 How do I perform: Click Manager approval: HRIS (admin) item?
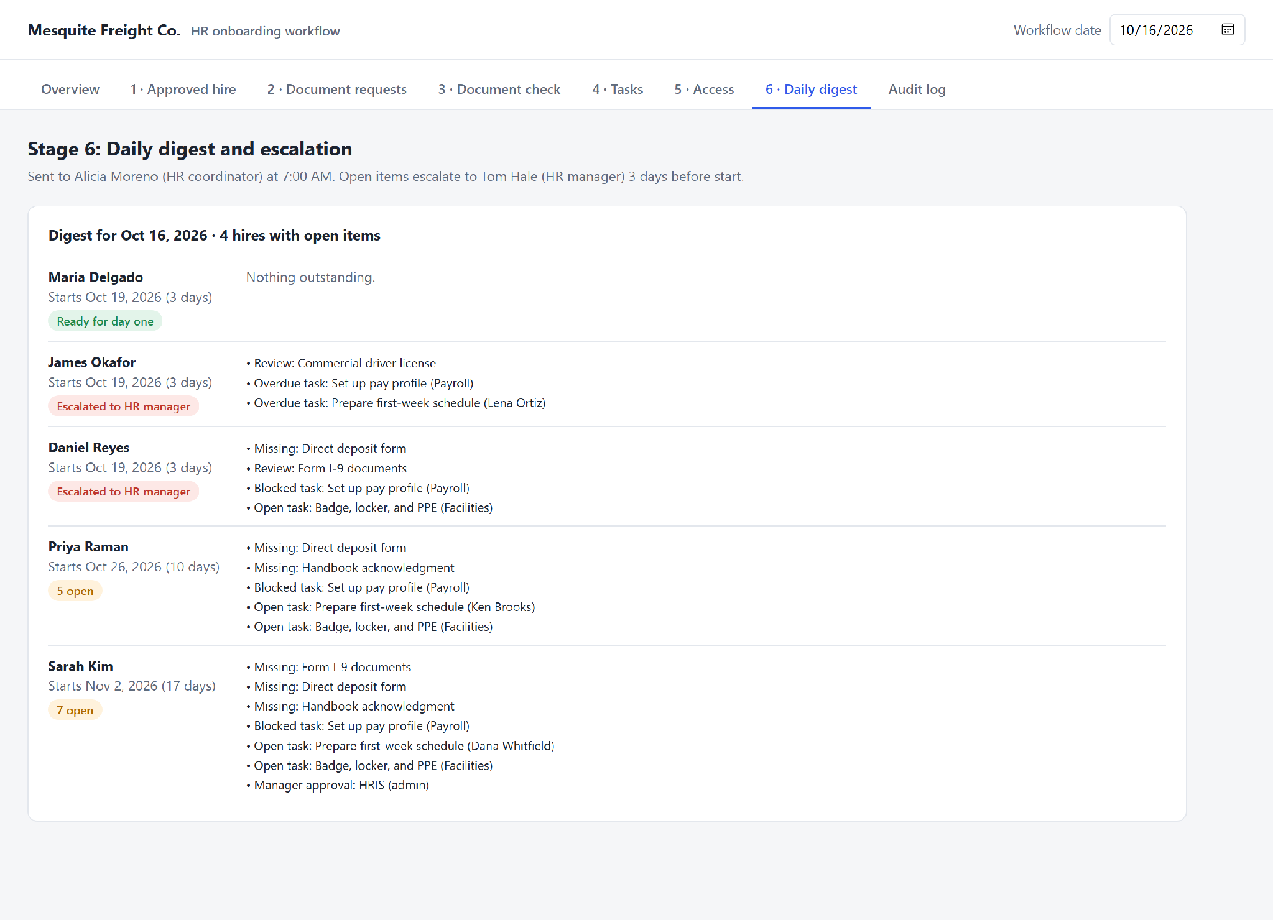pos(338,785)
